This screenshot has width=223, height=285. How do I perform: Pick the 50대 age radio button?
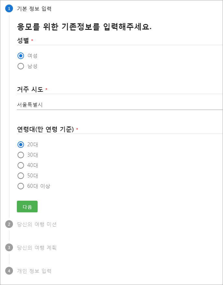[21, 176]
